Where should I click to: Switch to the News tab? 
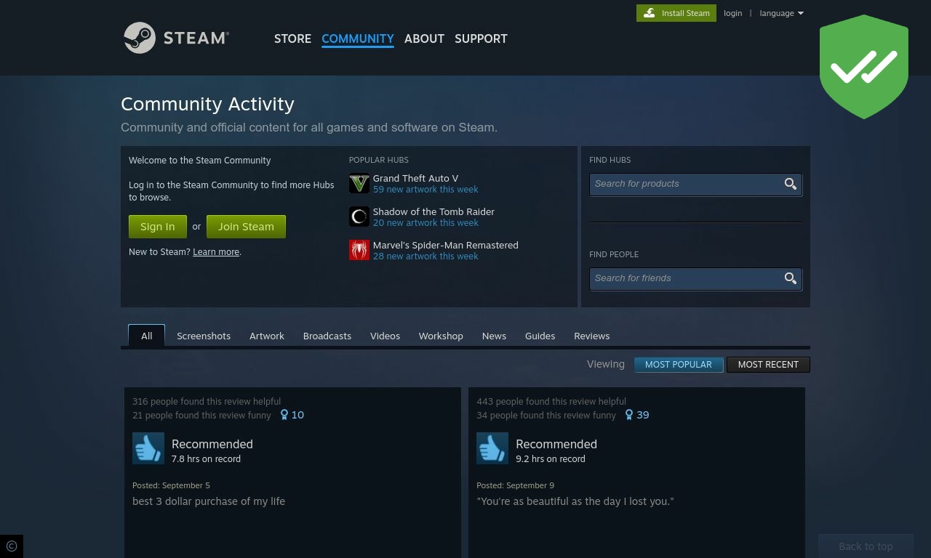(494, 336)
